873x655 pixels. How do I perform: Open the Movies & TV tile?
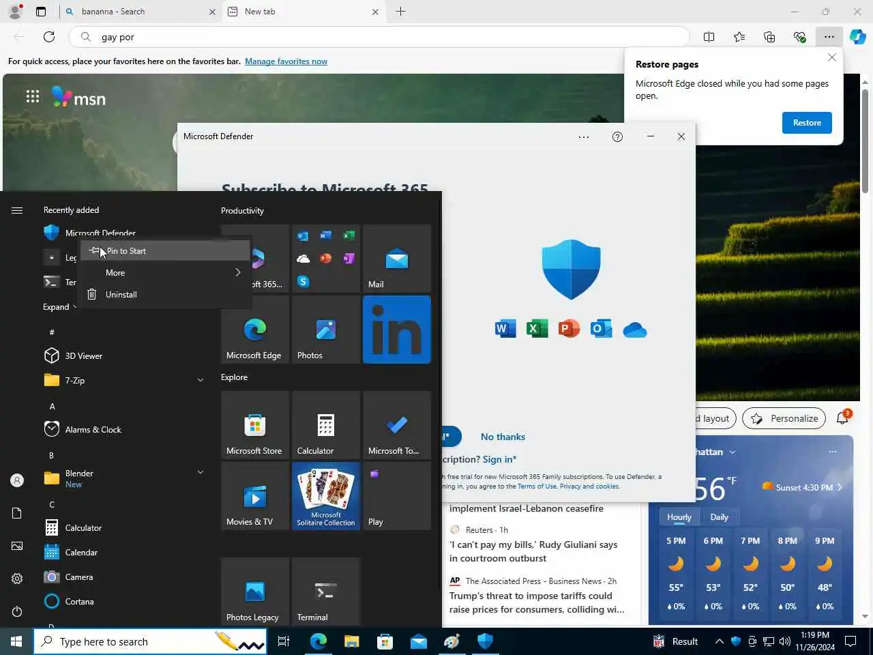255,496
